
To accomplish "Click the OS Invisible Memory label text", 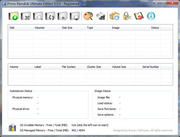I will click(44, 125).
